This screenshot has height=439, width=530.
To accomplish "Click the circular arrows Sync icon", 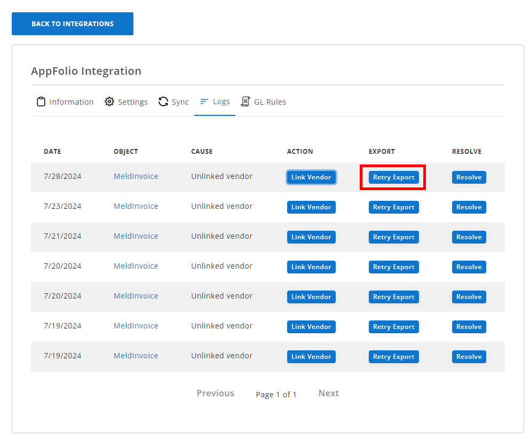I will pyautogui.click(x=163, y=101).
